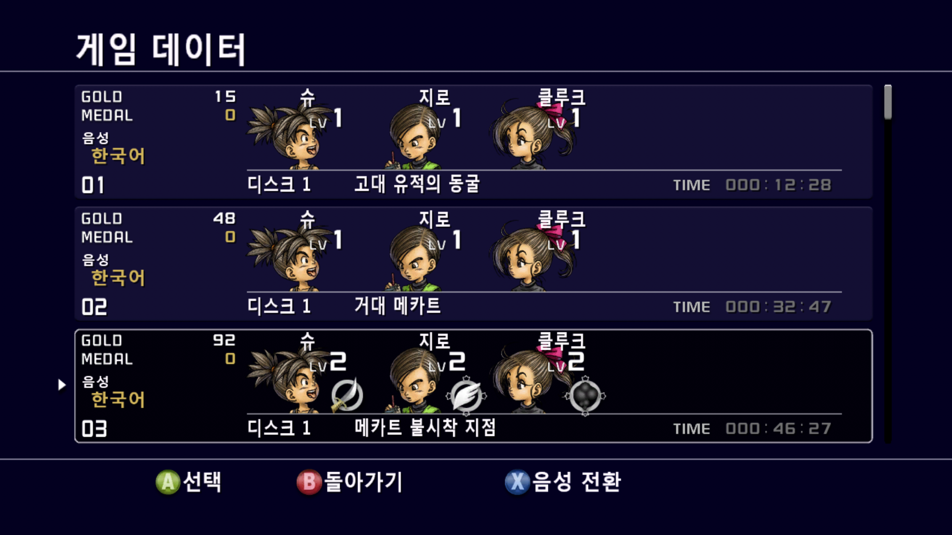
Task: Click the save list scrollbar thumb
Action: 888,102
